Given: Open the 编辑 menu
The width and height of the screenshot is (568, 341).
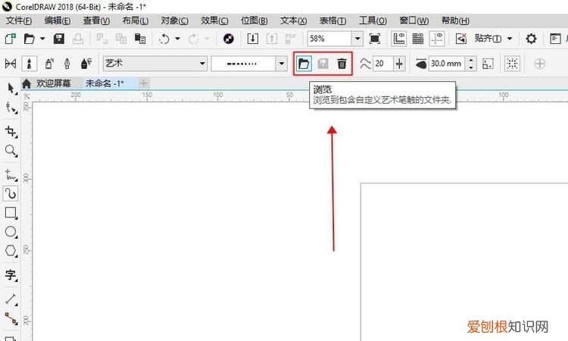Looking at the screenshot, I should click(x=58, y=20).
